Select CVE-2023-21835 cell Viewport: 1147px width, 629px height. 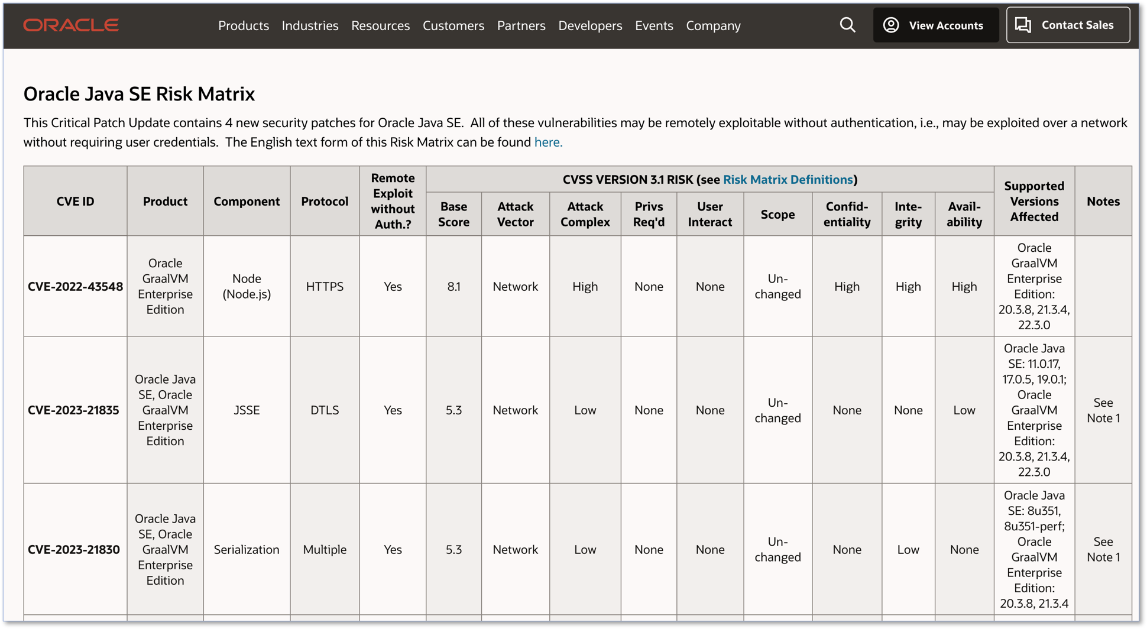click(x=75, y=410)
